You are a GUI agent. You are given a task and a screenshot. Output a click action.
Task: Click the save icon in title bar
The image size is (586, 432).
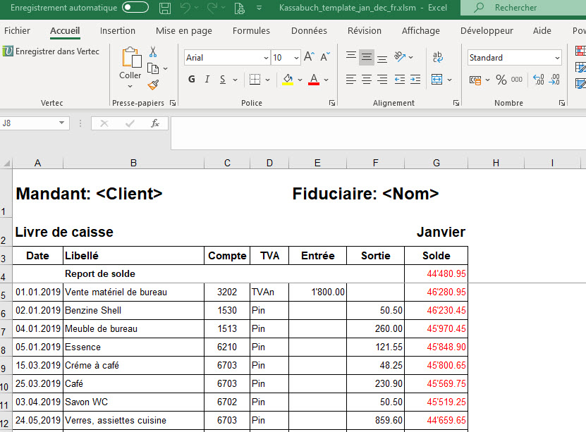(165, 8)
